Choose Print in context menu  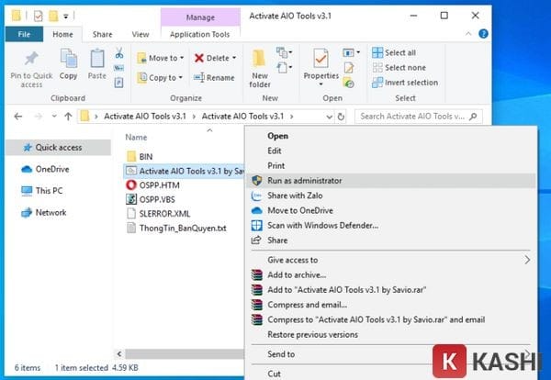point(391,166)
